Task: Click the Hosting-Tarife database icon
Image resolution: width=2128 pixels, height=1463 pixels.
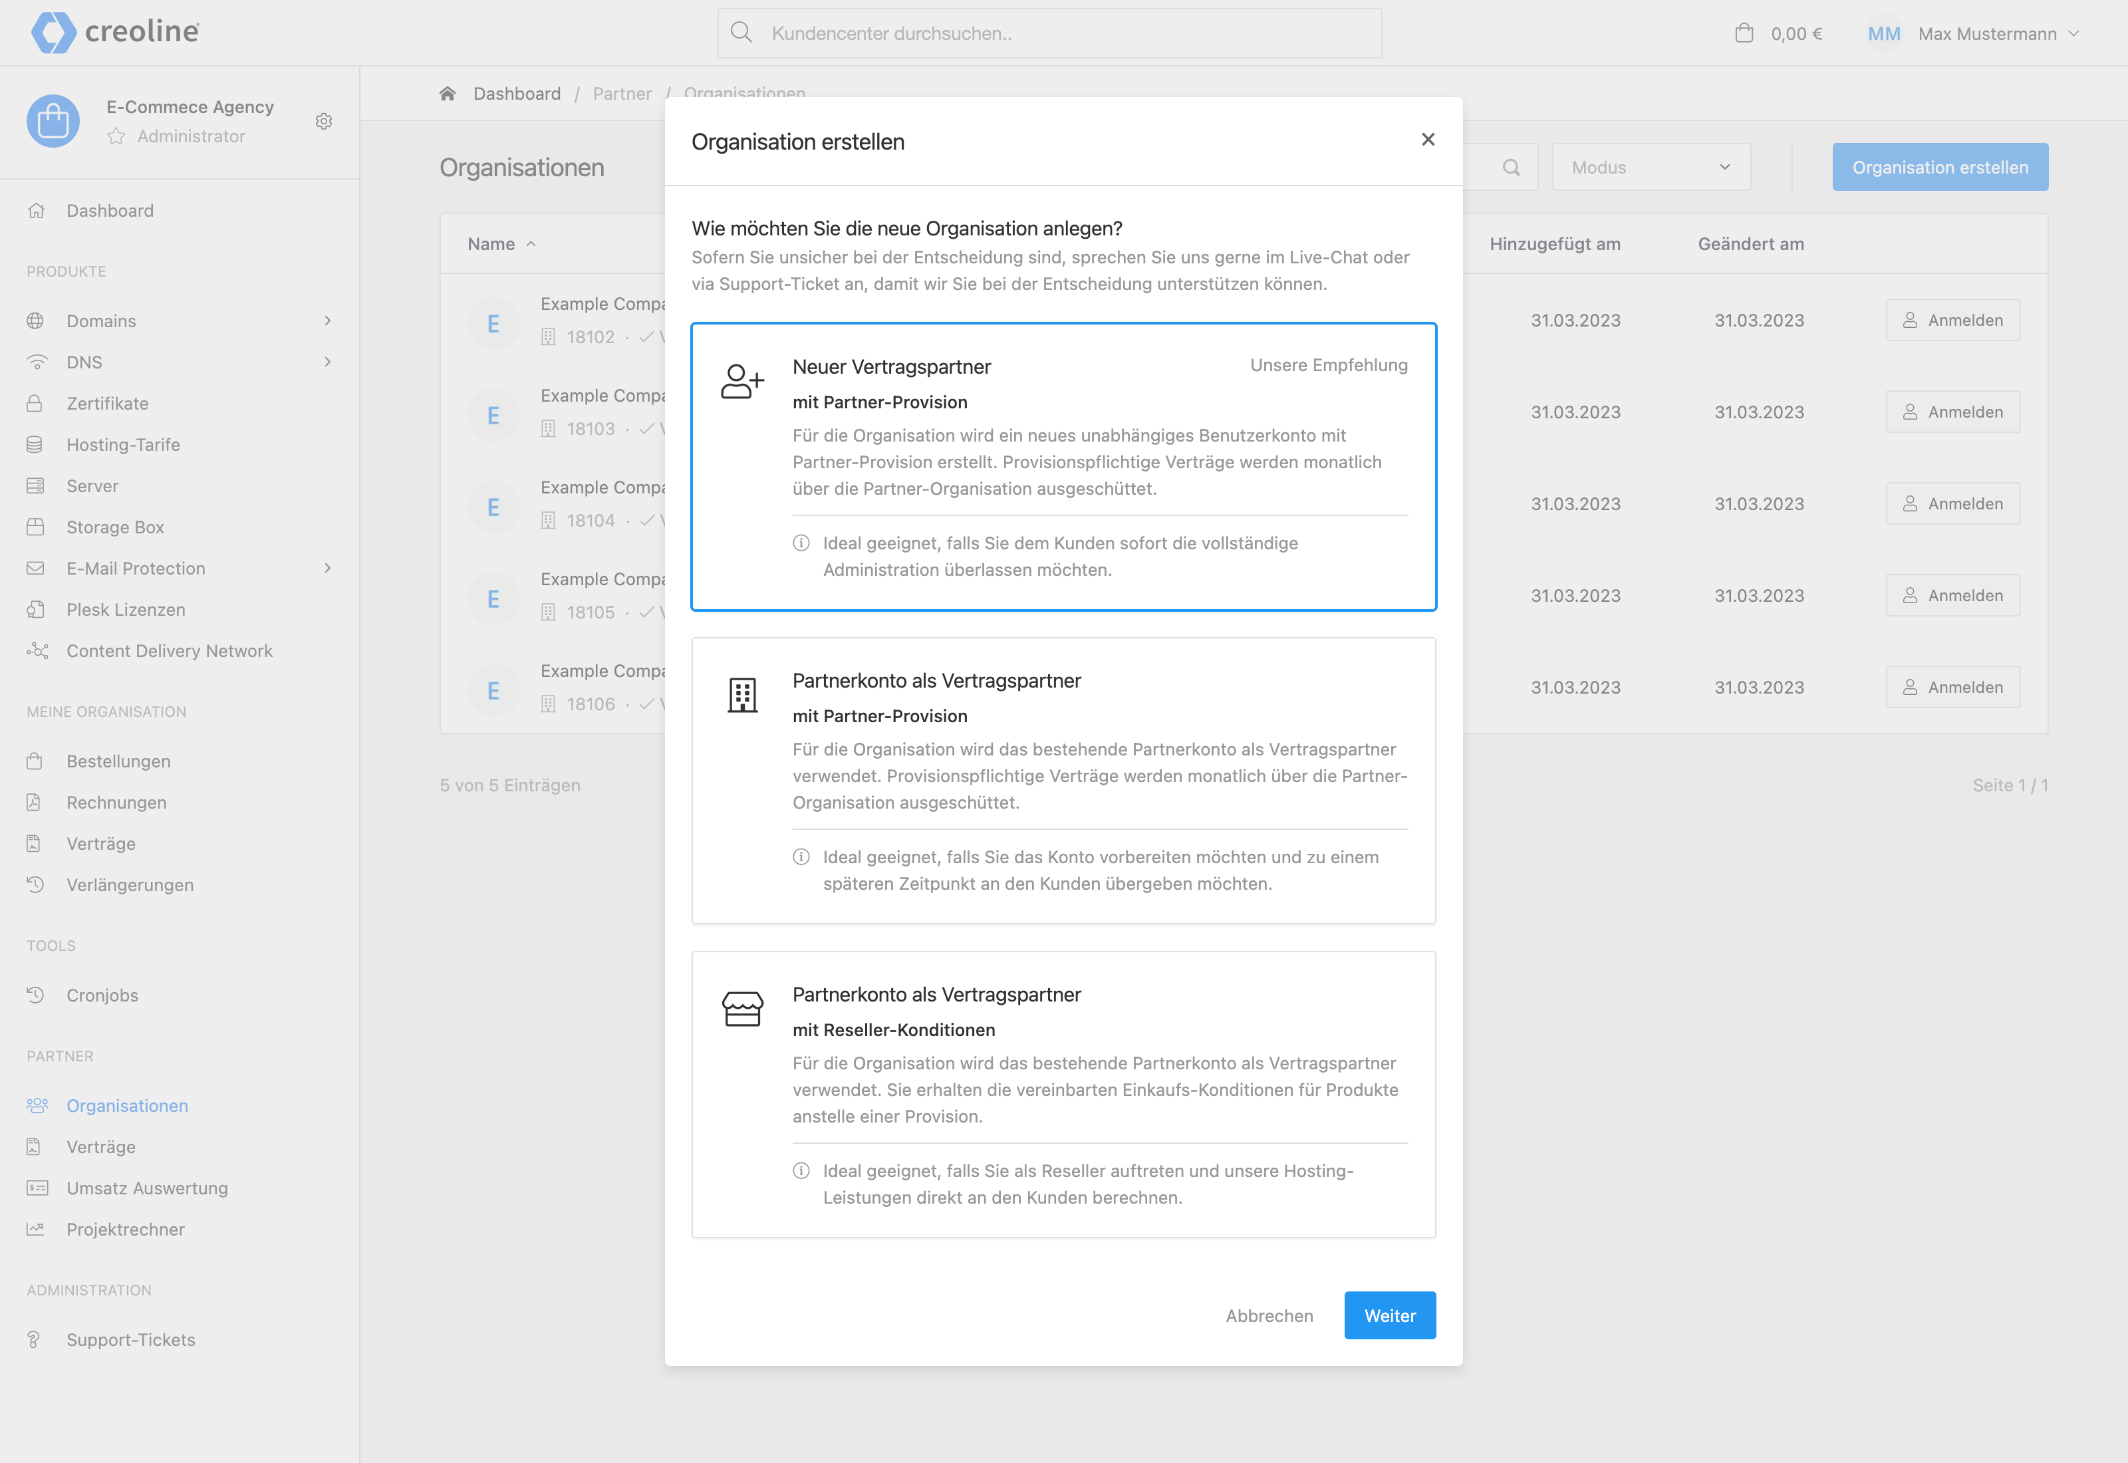Action: tap(36, 445)
